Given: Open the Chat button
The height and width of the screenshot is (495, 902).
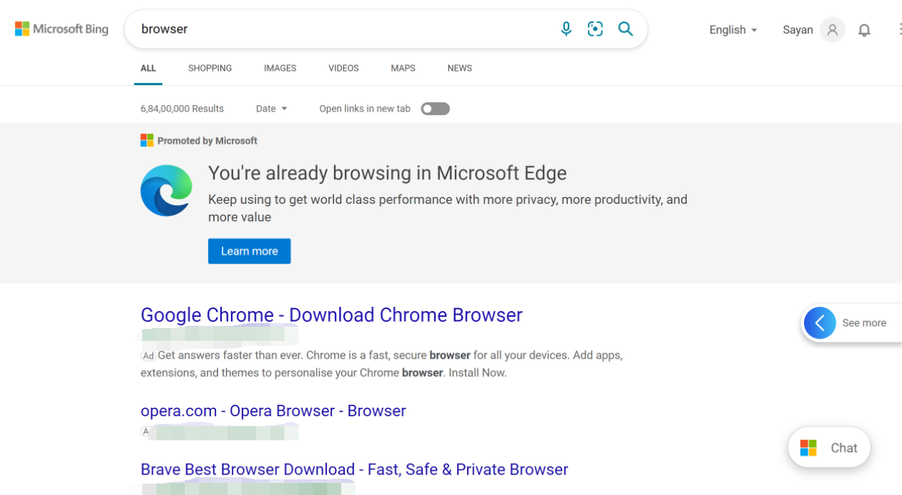Looking at the screenshot, I should point(829,447).
